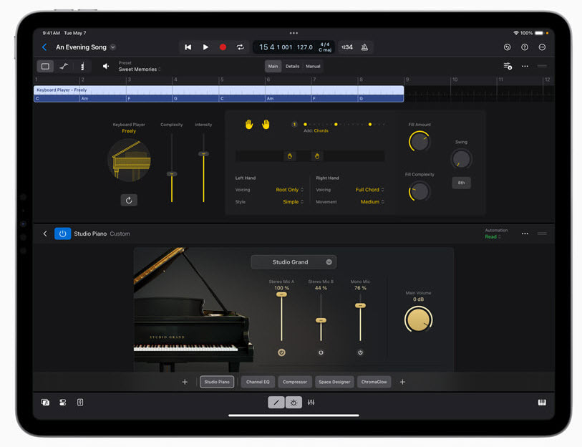Image resolution: width=582 pixels, height=447 pixels.
Task: Open the Automation Read mode menu
Action: tap(493, 236)
